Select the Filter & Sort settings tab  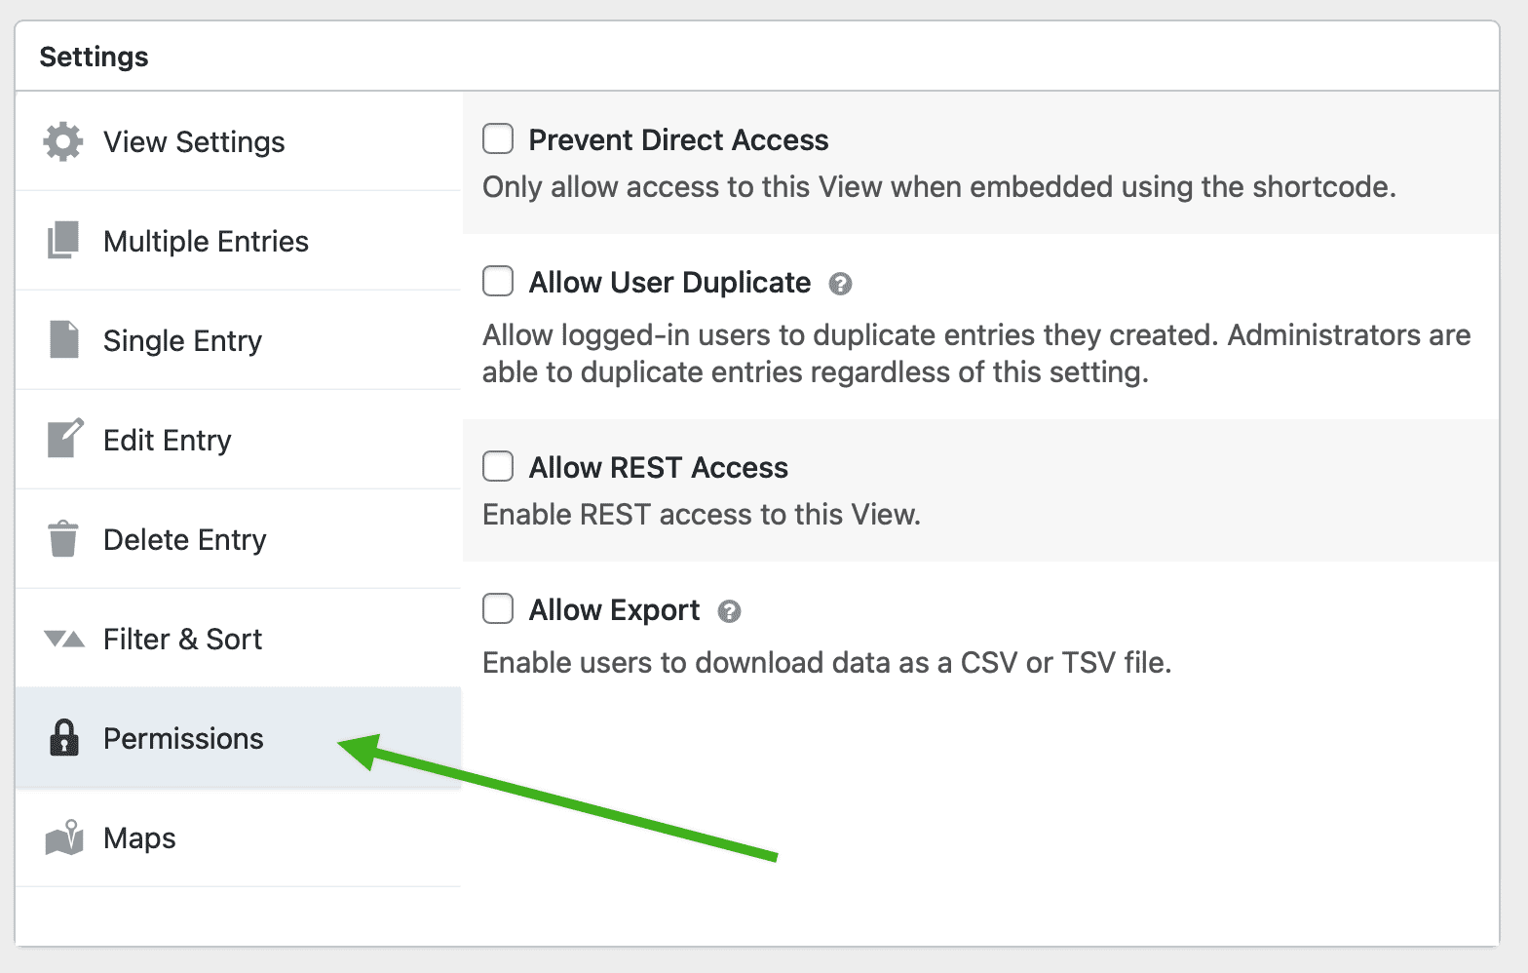182,639
